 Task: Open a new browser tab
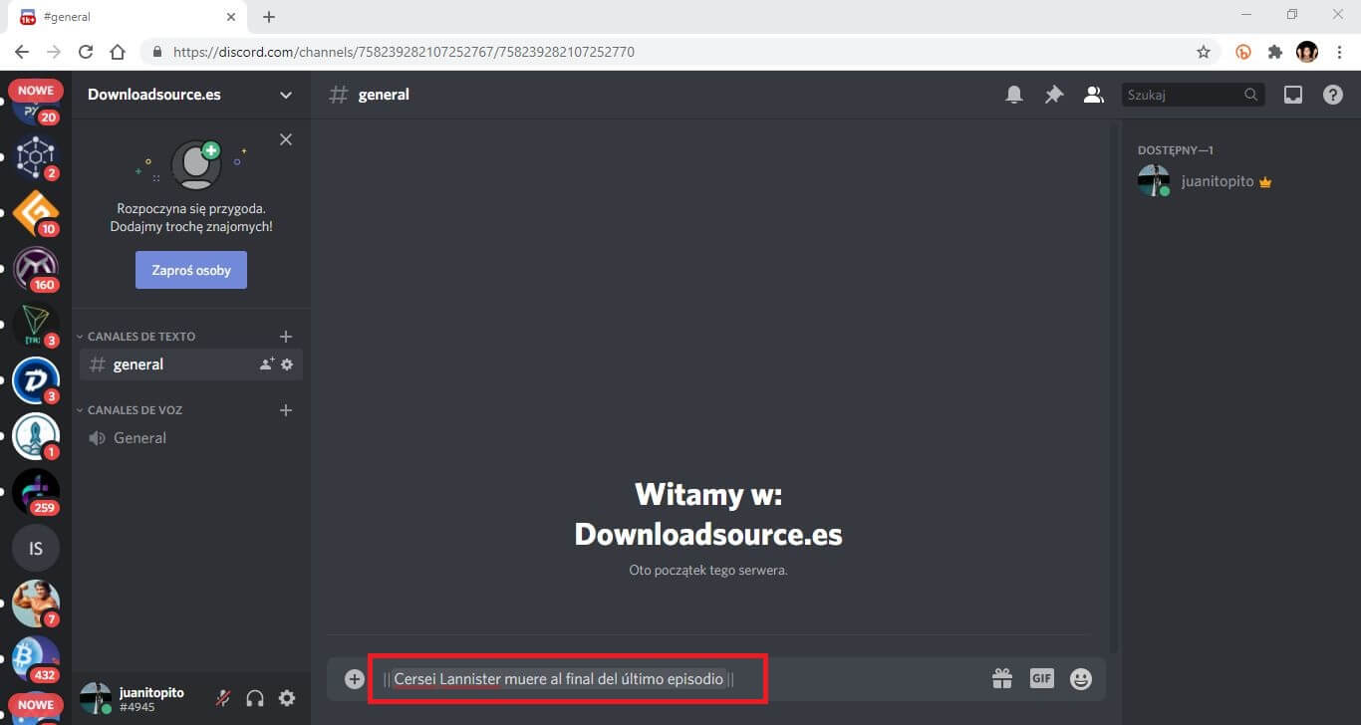pos(269,17)
